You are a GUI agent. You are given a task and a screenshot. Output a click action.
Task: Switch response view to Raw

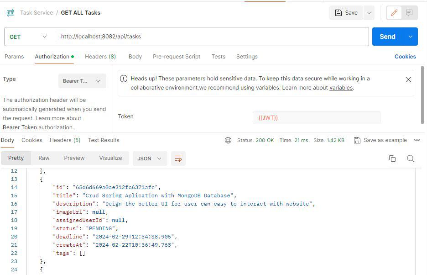44,158
